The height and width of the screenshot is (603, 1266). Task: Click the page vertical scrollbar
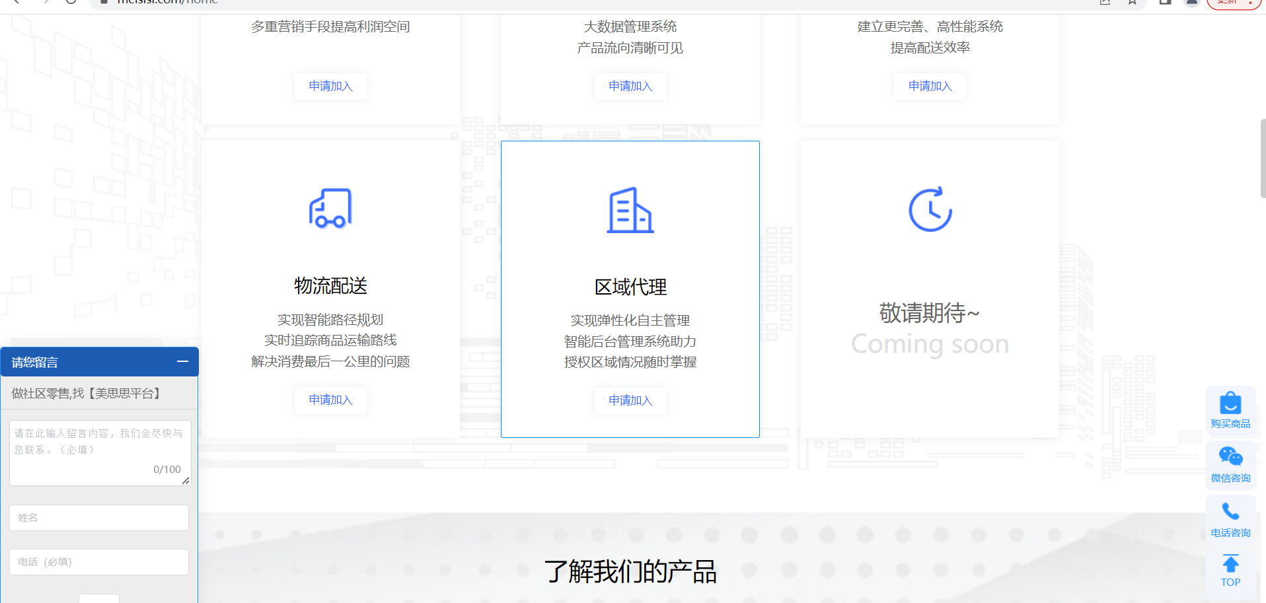point(1263,159)
